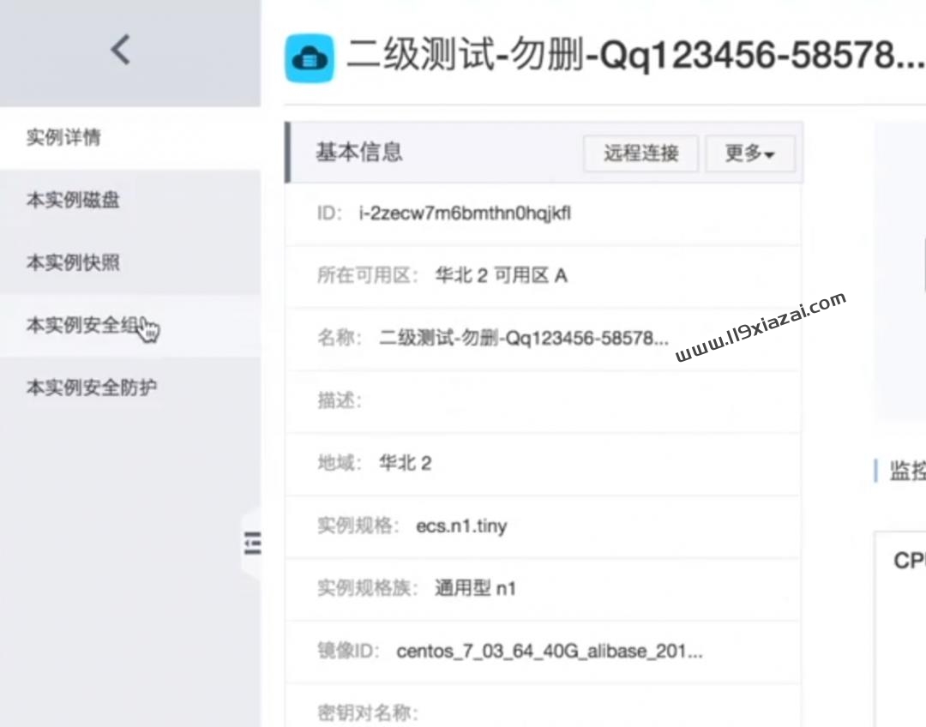Click the blue cloud ECS instance icon

pos(310,58)
